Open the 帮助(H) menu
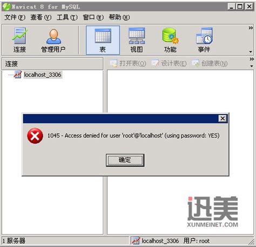This screenshot has height=247, width=256. [x=119, y=17]
